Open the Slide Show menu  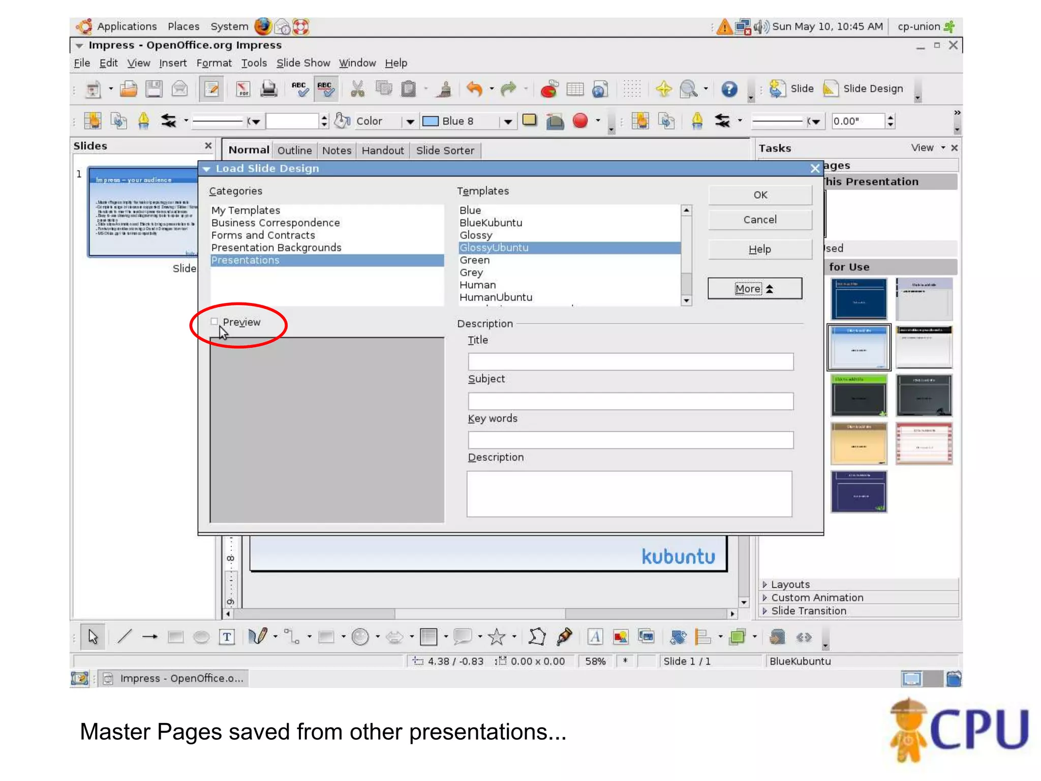coord(303,63)
